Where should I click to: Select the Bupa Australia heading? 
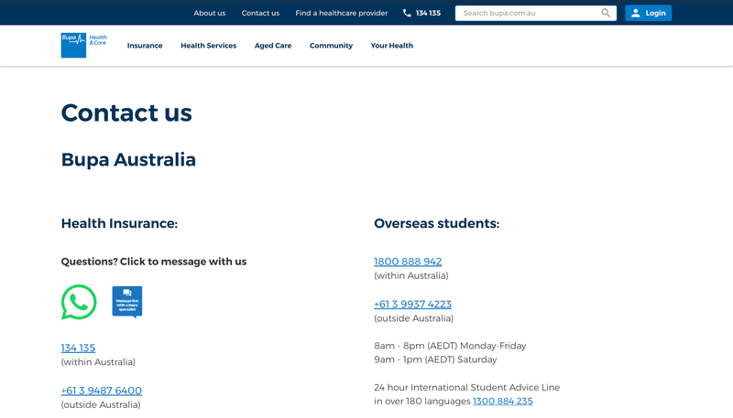(128, 159)
